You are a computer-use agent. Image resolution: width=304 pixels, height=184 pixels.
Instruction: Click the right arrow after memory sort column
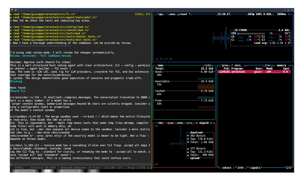pos(288,66)
